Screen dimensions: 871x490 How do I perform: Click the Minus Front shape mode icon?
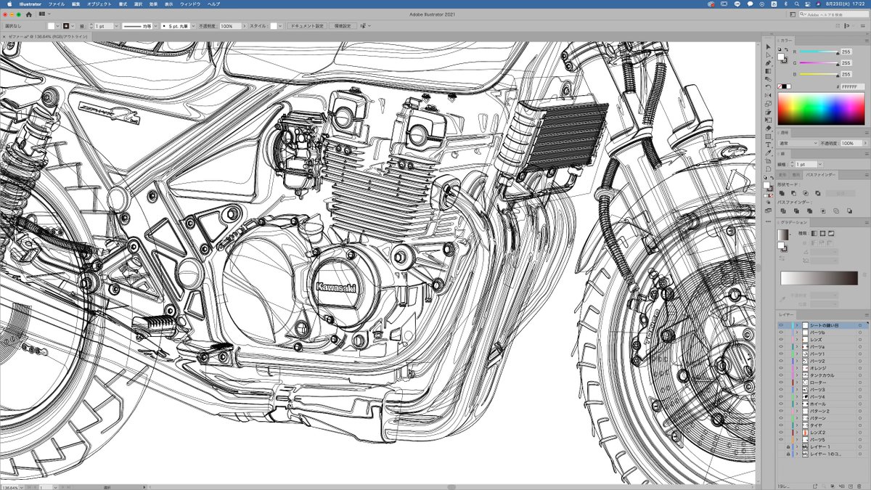point(794,193)
